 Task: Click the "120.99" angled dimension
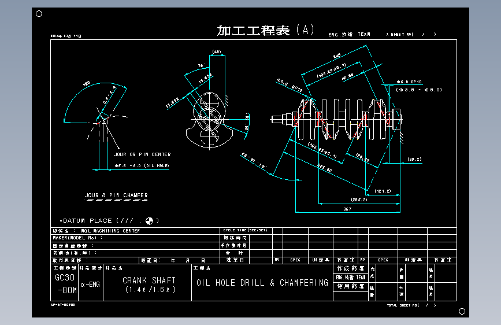362,157
